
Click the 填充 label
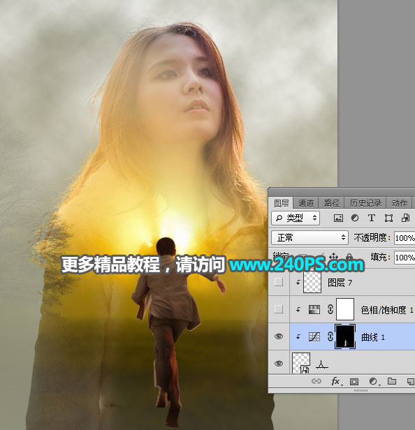click(x=380, y=257)
